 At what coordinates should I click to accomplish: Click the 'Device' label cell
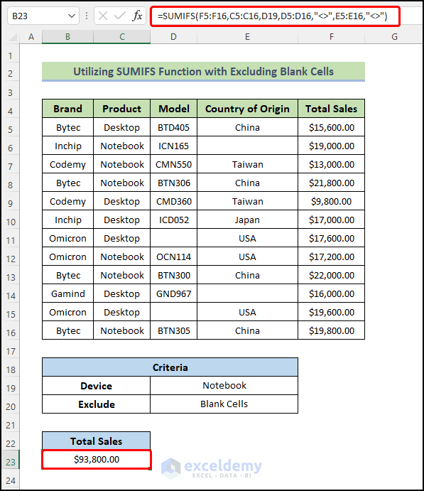(x=96, y=386)
